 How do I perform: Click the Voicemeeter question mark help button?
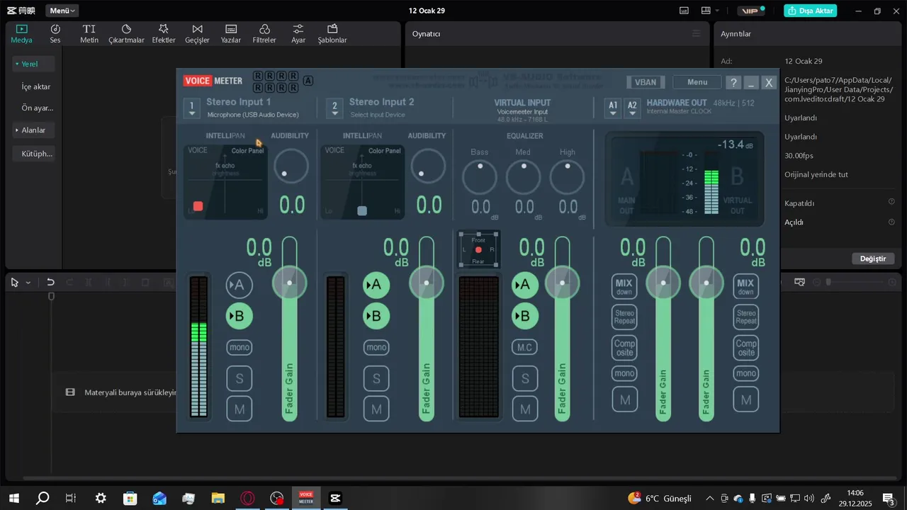(x=734, y=83)
